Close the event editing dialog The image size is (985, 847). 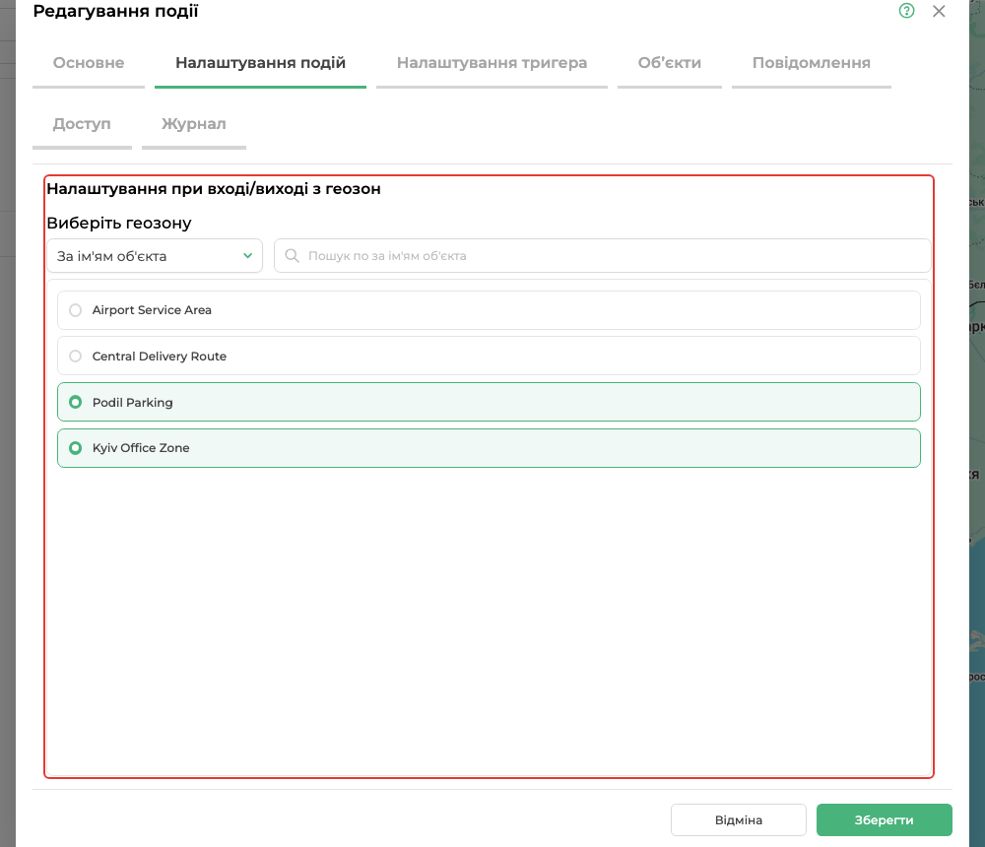[939, 11]
